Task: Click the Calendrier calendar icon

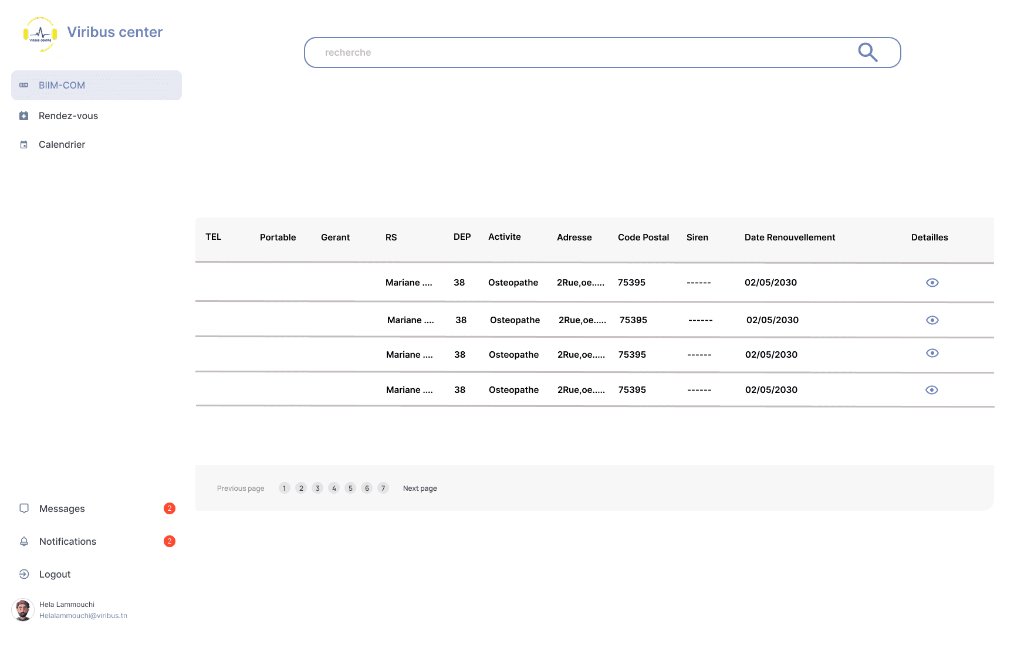Action: click(23, 144)
